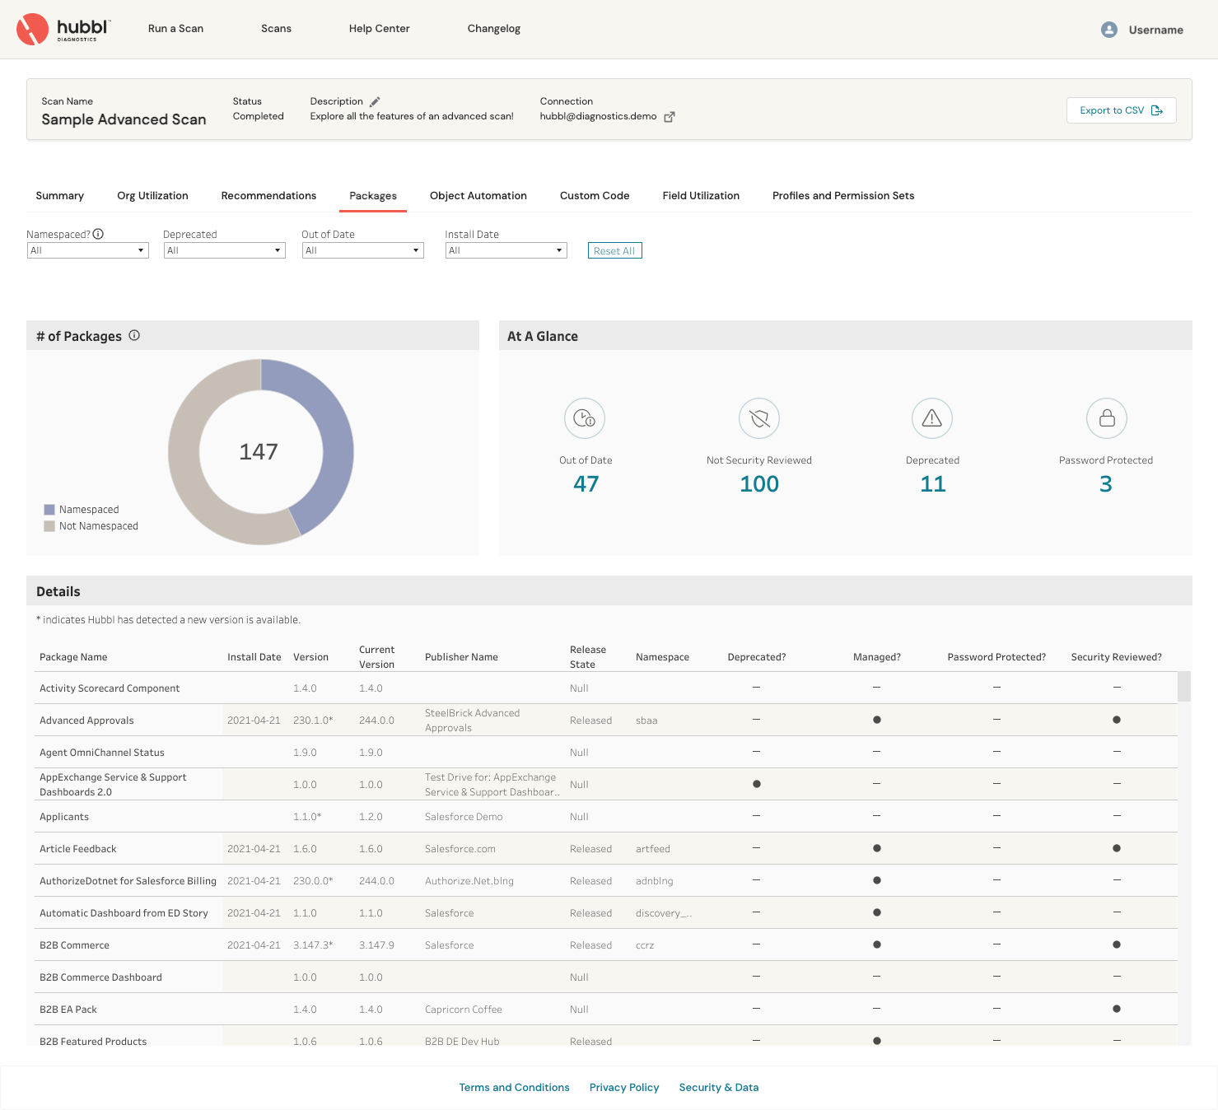The width and height of the screenshot is (1218, 1110).
Task: Click the Namespaced legend color swatch
Action: point(49,510)
